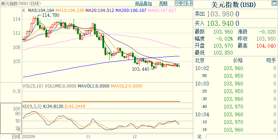Click the 日线 label at bottom left
278x139 pixels.
(x=16, y=137)
